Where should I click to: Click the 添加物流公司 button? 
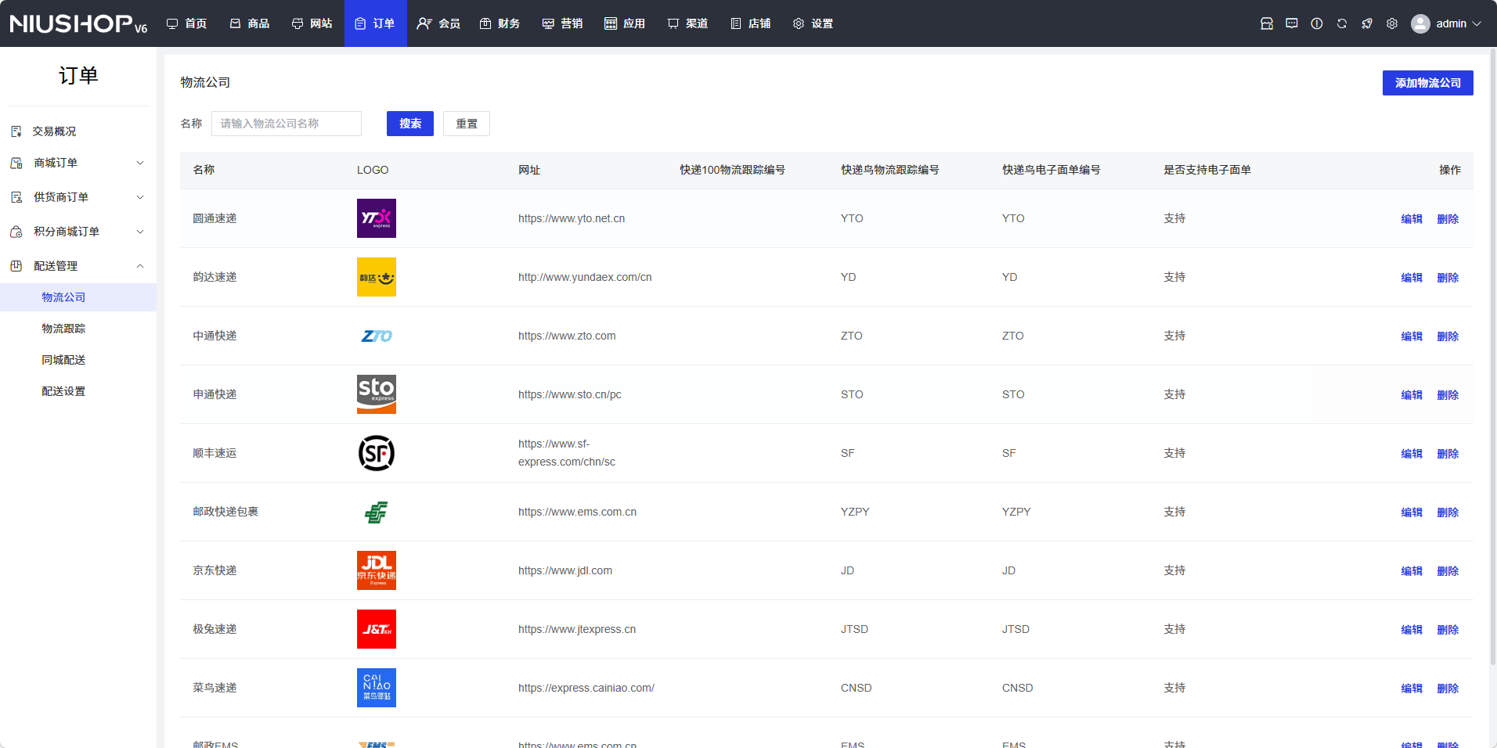(x=1427, y=83)
